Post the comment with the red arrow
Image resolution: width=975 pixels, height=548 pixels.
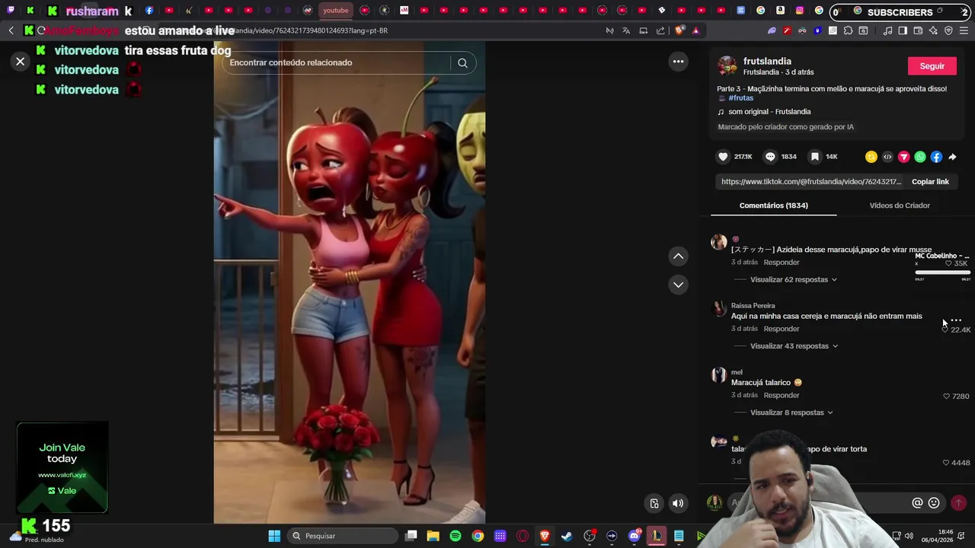pos(958,503)
